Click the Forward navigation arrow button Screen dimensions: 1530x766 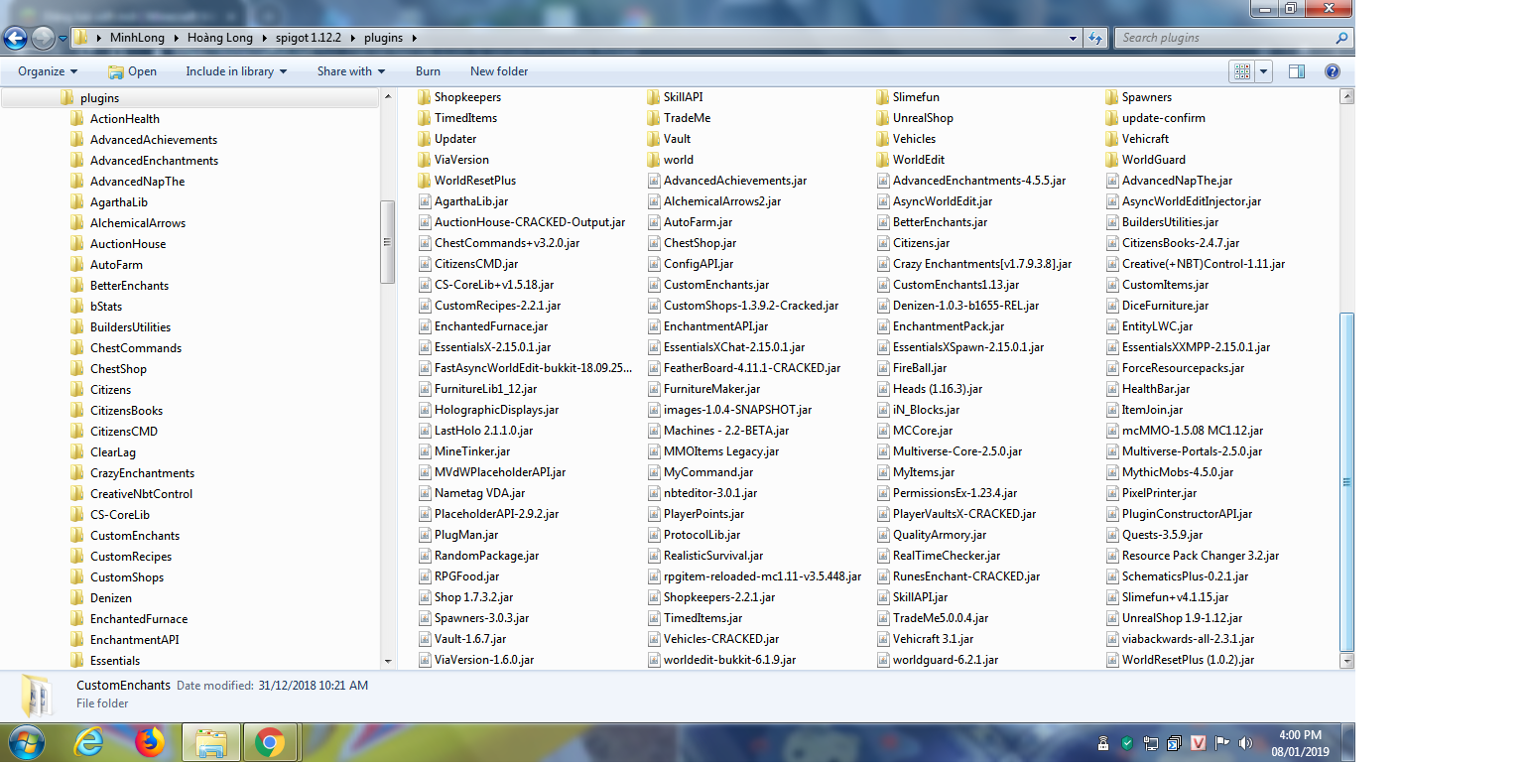click(43, 38)
